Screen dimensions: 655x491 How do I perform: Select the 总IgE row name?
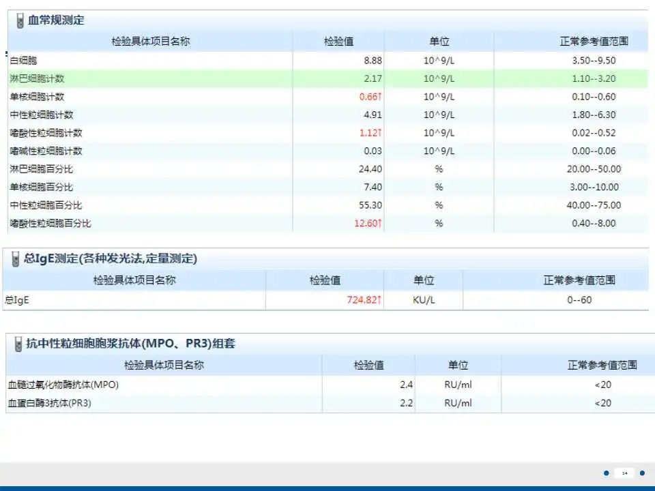[17, 300]
